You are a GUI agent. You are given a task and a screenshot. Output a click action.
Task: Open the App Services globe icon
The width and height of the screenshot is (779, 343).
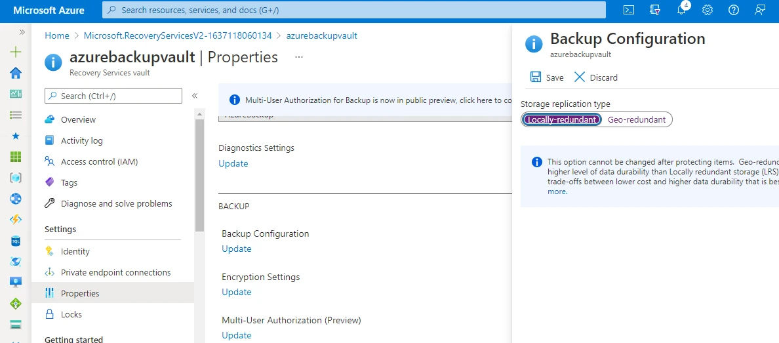[16, 198]
